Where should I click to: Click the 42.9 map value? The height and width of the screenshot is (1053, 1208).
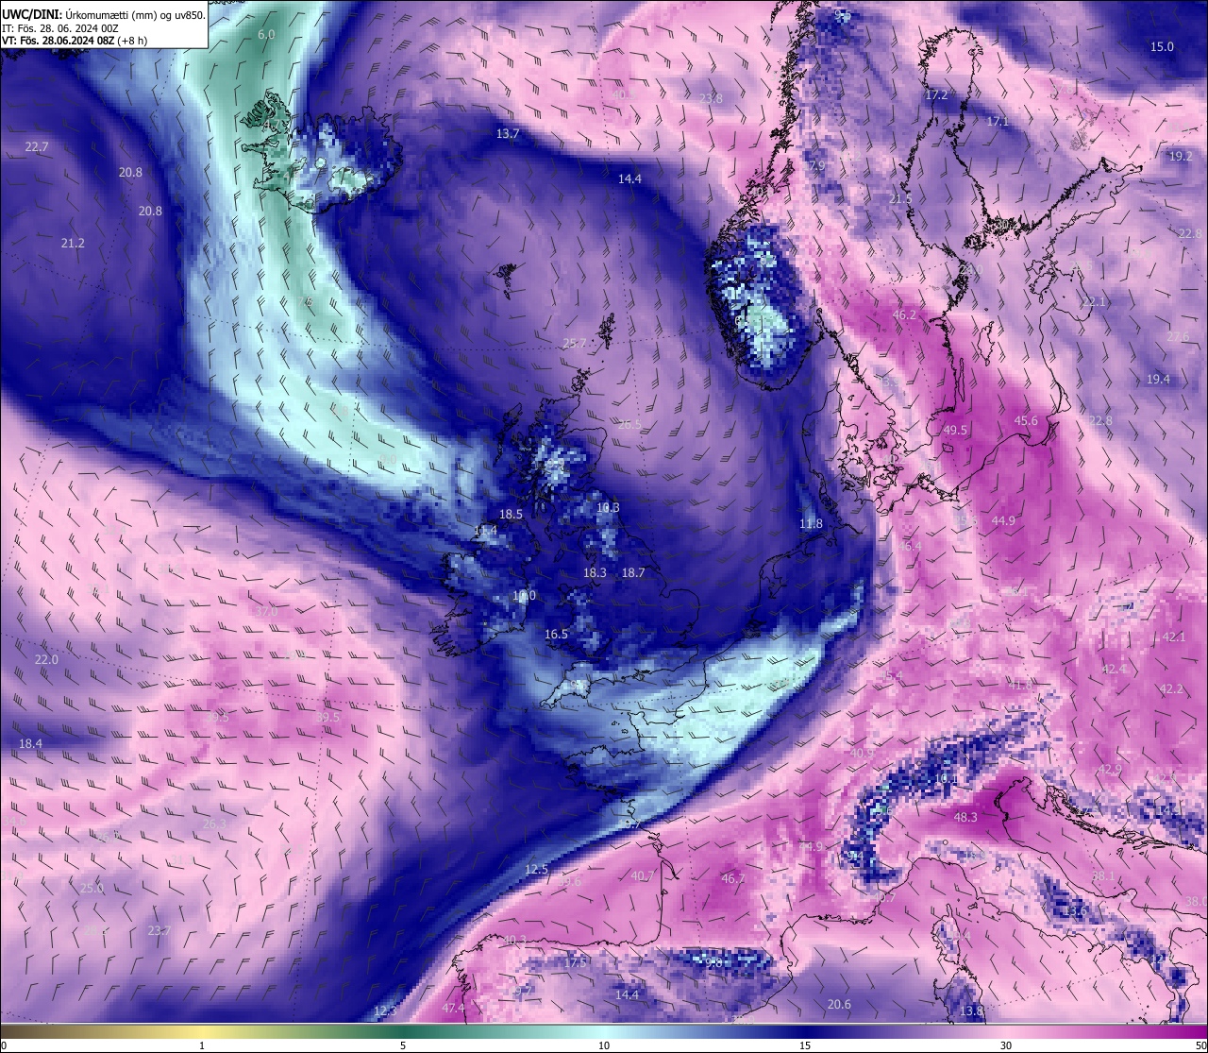tap(1110, 770)
